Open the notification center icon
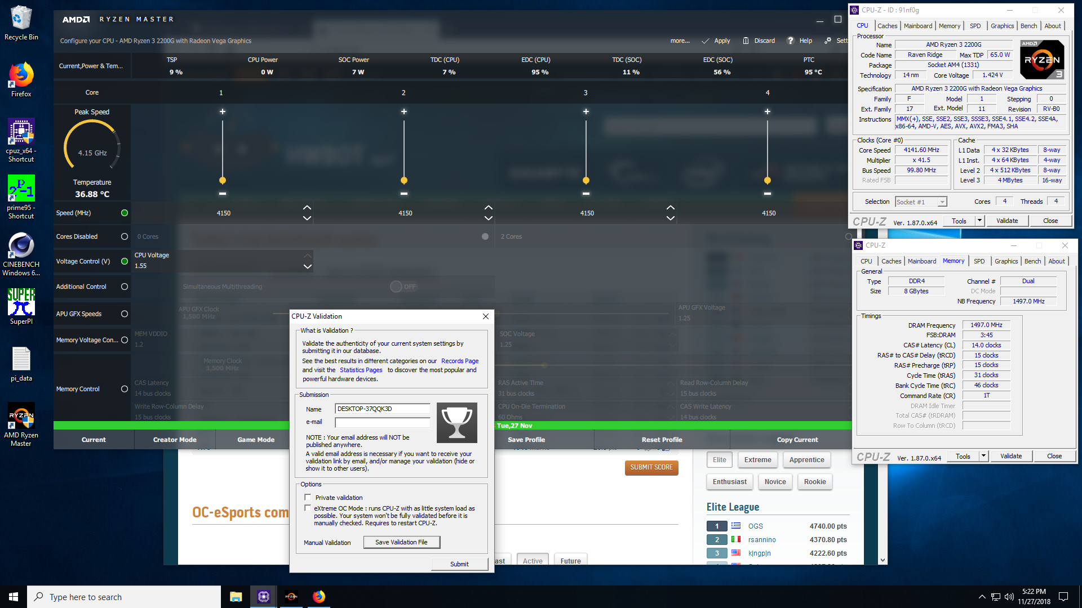The width and height of the screenshot is (1082, 608). click(1063, 597)
